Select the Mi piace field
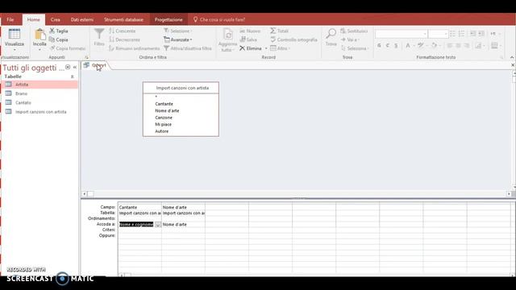Image resolution: width=516 pixels, height=290 pixels. tap(163, 124)
